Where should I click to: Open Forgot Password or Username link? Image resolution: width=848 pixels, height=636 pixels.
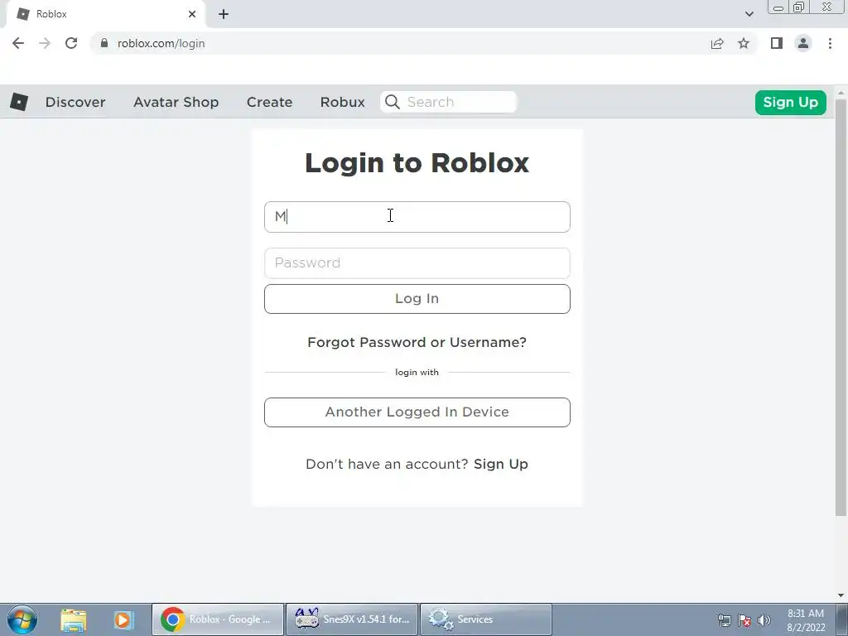click(x=417, y=342)
